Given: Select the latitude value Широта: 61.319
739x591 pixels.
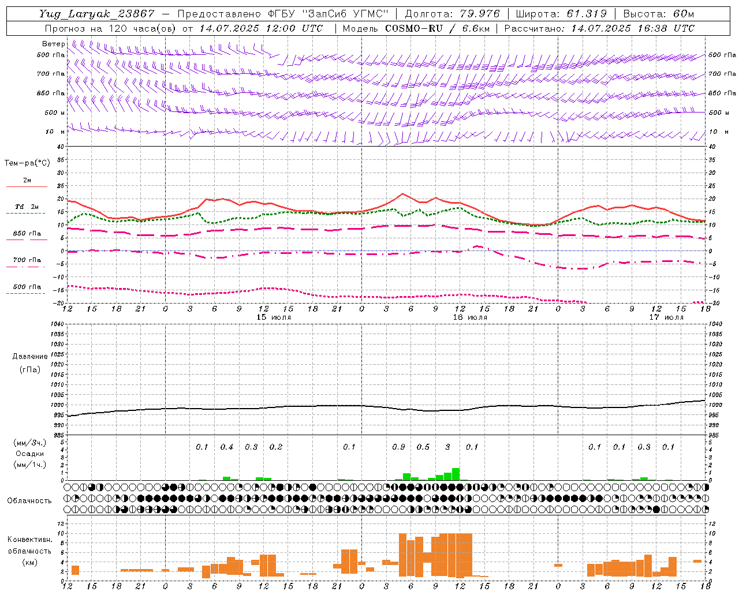Looking at the screenshot, I should point(561,14).
